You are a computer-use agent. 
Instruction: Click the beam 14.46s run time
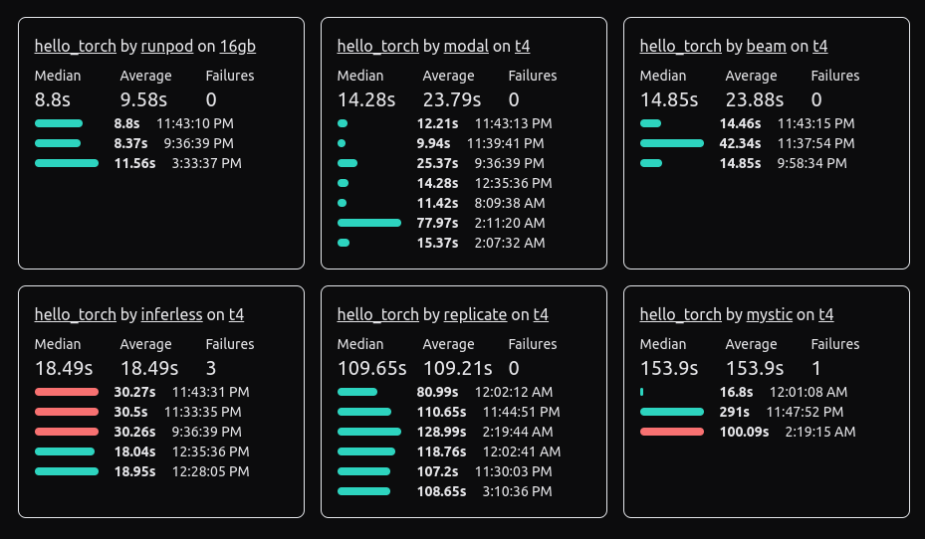(x=740, y=123)
